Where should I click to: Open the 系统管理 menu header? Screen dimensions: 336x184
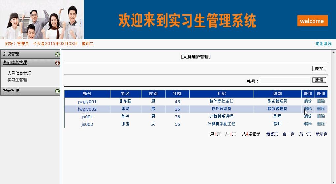point(30,54)
